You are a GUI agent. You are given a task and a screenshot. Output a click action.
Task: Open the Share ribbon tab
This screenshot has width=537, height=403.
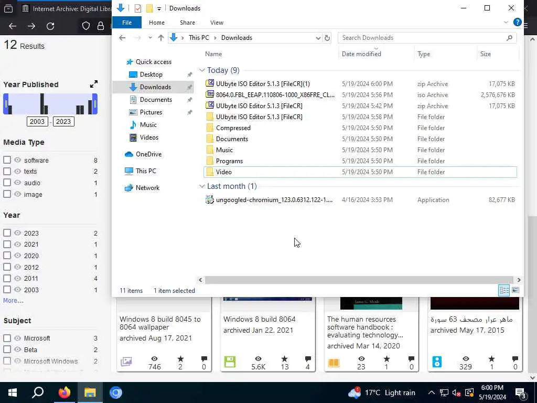(187, 23)
